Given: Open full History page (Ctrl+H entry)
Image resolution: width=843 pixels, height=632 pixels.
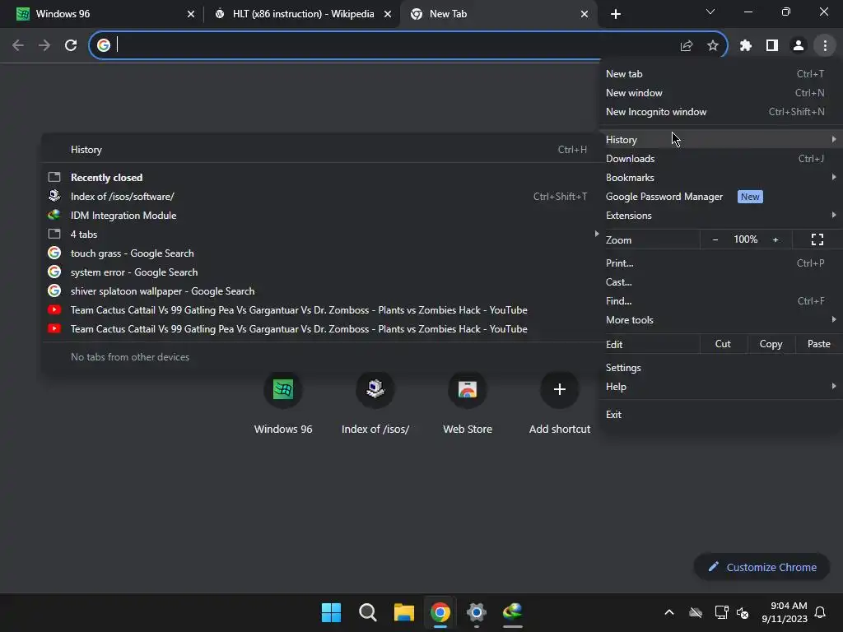Looking at the screenshot, I should coord(322,150).
